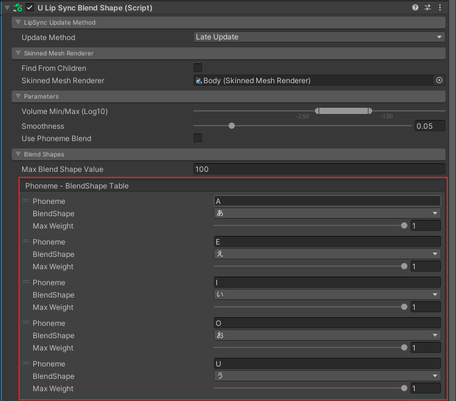456x401 pixels.
Task: Enable Find From Children checkbox
Action: click(x=198, y=68)
